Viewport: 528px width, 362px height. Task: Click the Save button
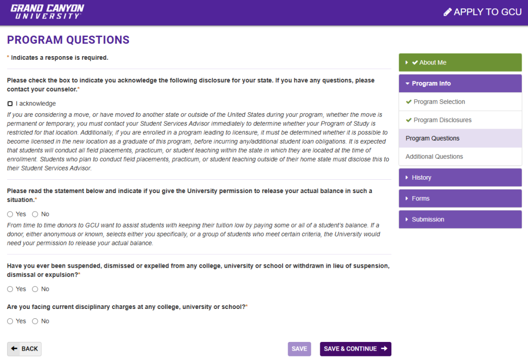(x=299, y=349)
